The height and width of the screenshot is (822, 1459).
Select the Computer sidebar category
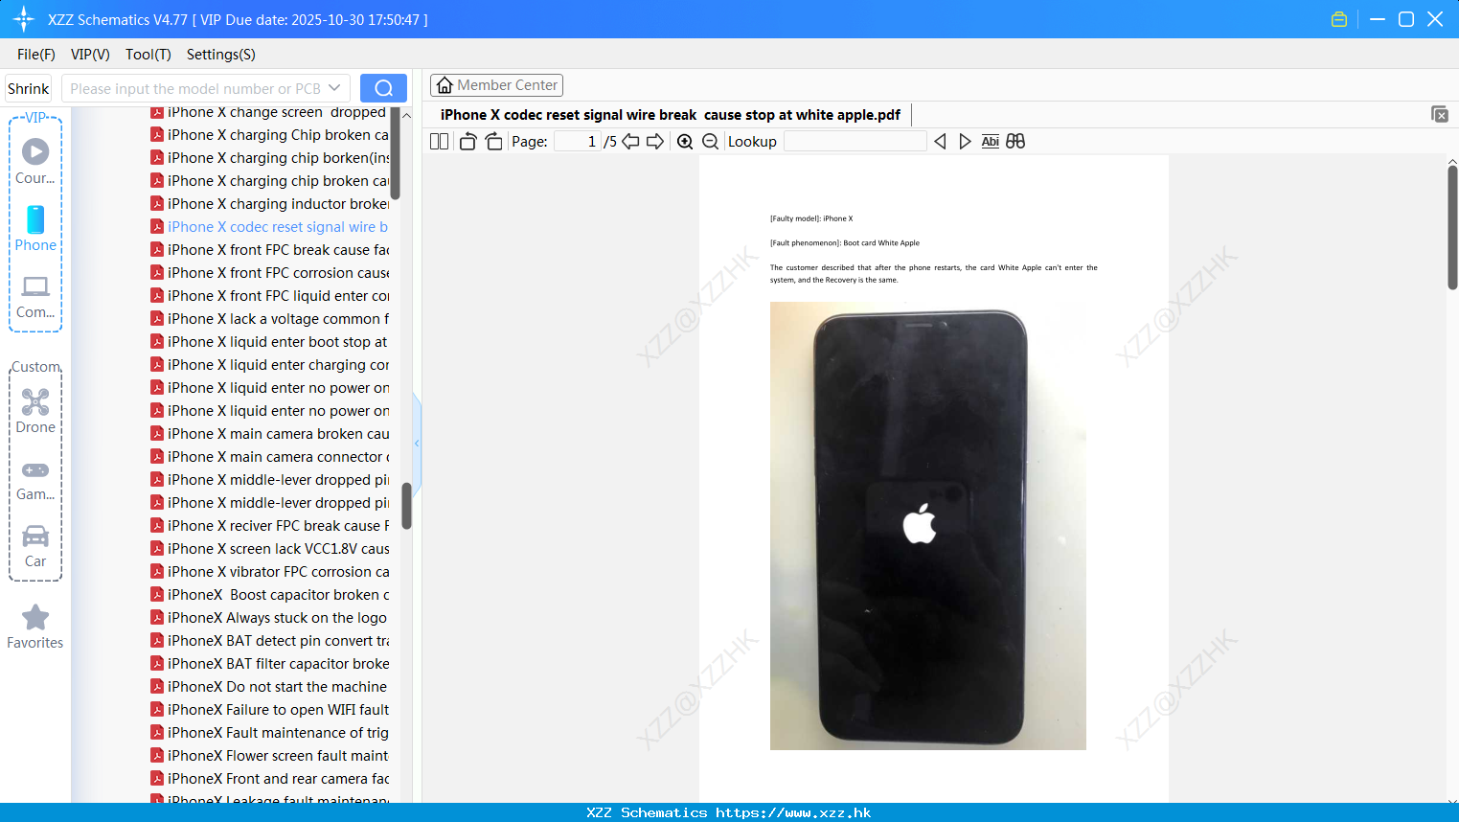pyautogui.click(x=35, y=296)
